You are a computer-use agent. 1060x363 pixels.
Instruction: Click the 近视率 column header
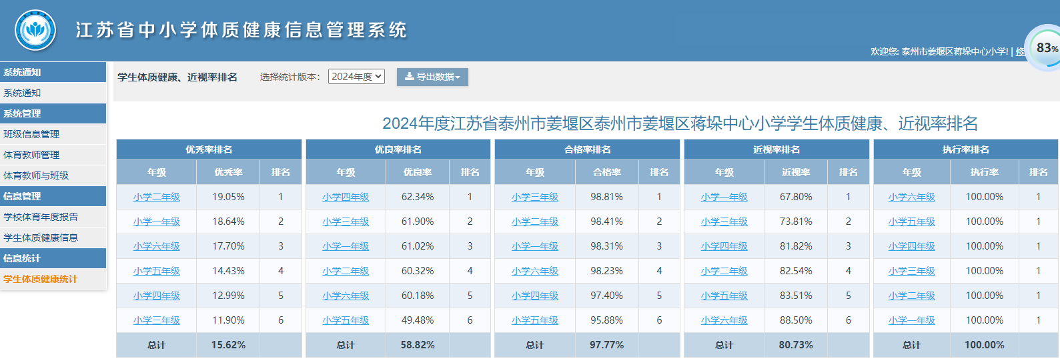796,172
